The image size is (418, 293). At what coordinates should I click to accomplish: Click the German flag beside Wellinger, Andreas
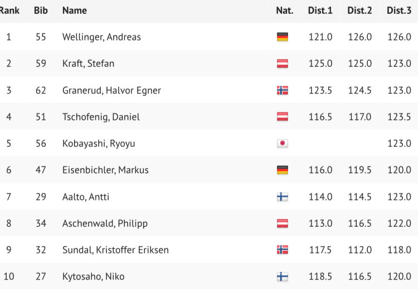click(282, 37)
